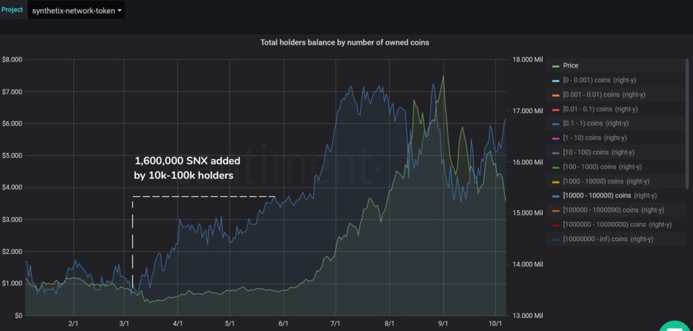The height and width of the screenshot is (331, 693).
Task: Toggle the Price series in legend
Action: pyautogui.click(x=570, y=66)
